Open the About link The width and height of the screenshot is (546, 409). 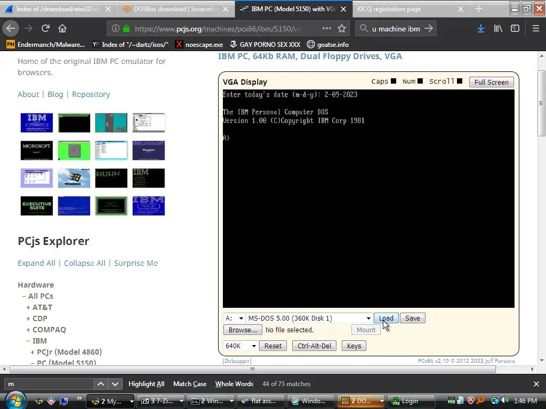pos(28,95)
